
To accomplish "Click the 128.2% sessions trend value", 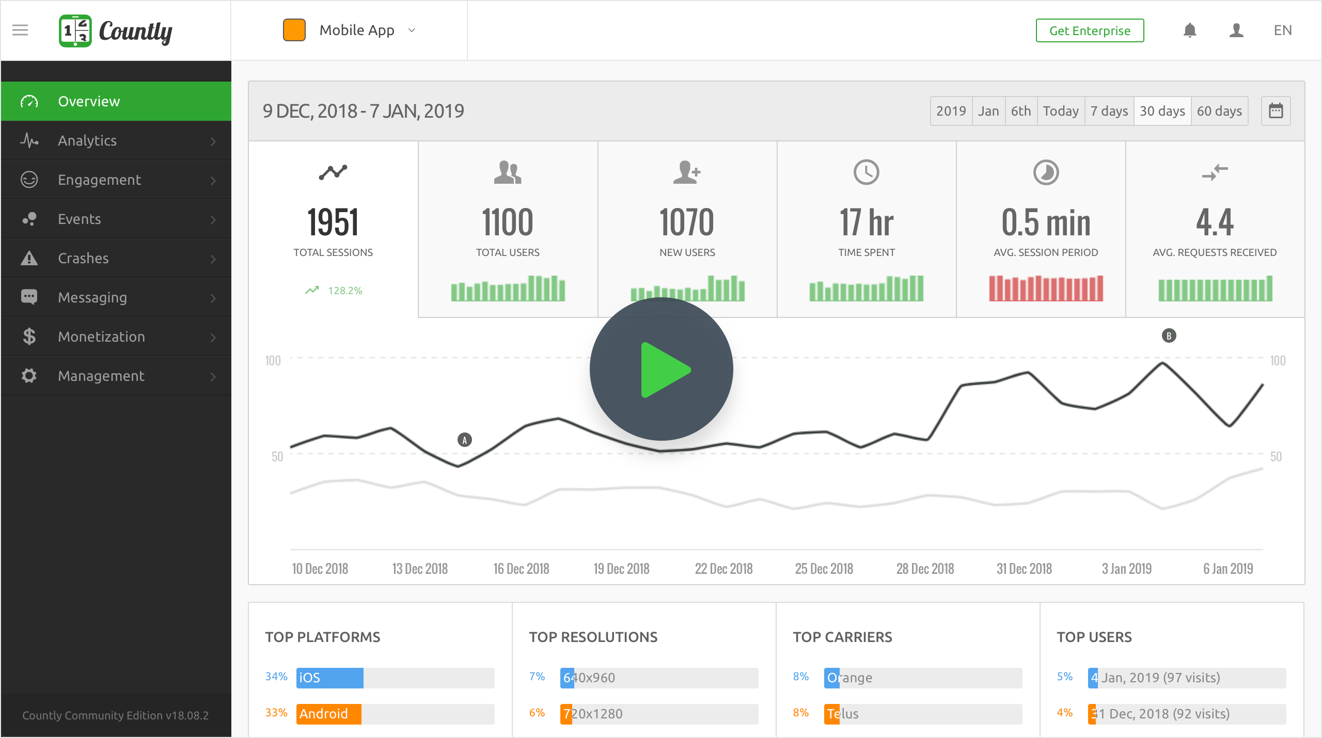I will click(345, 291).
